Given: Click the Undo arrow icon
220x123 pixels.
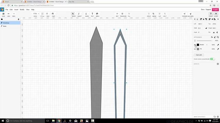Looking at the screenshot, I should (x=9, y=14).
